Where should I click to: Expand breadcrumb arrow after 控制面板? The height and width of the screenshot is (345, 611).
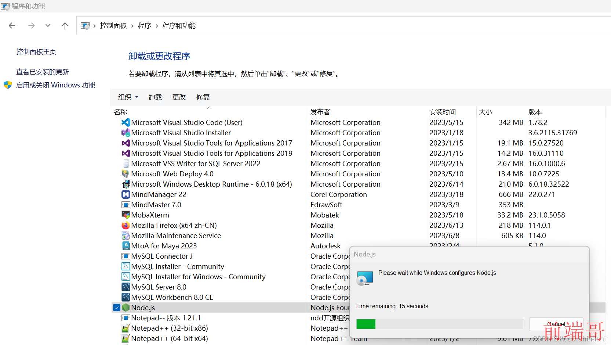pos(132,26)
